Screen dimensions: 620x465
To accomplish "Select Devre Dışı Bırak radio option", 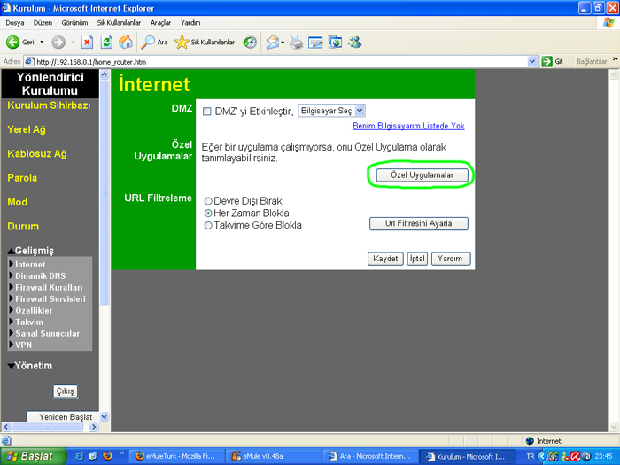I will tap(208, 201).
